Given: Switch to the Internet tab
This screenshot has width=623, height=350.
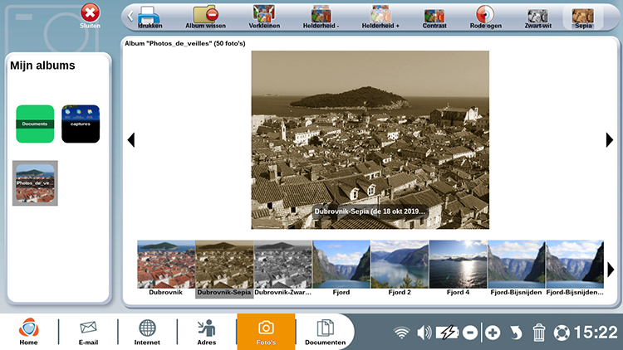Looking at the screenshot, I should (147, 332).
